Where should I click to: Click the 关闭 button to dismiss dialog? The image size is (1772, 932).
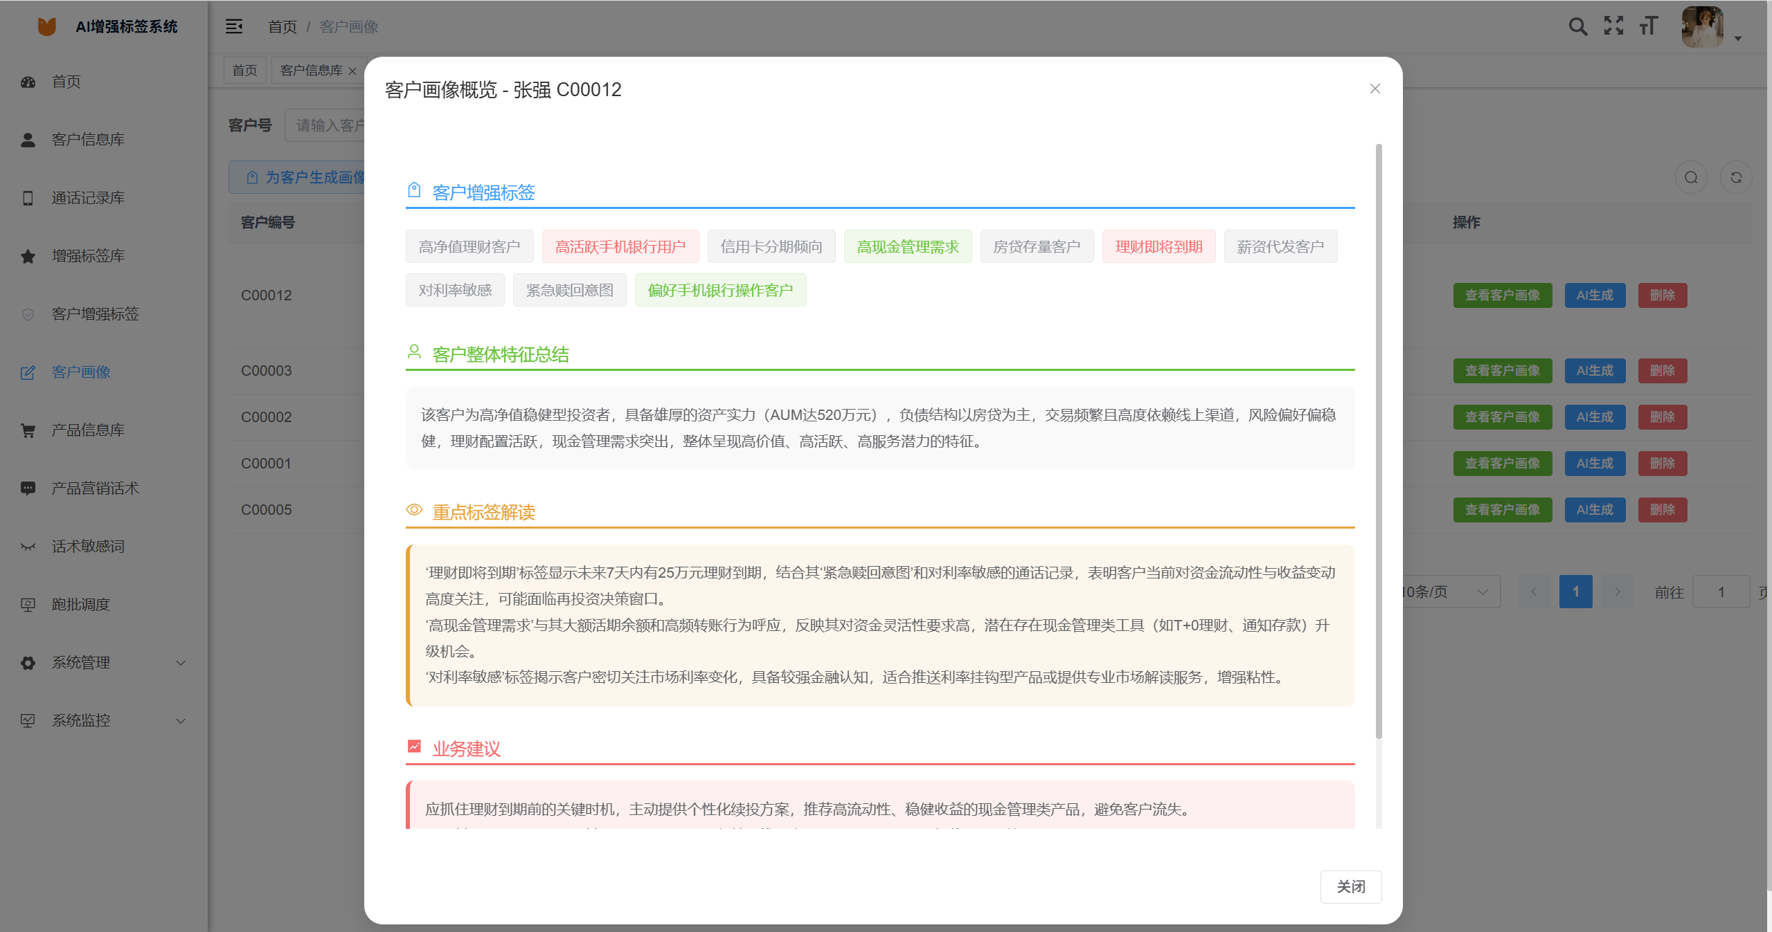[1351, 886]
